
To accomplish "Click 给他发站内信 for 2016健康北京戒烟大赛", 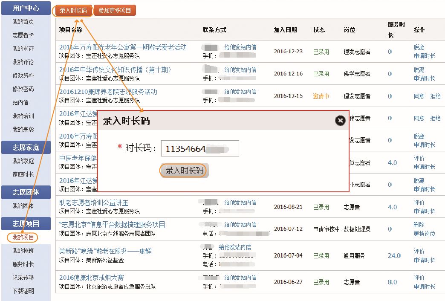I will (x=240, y=278).
